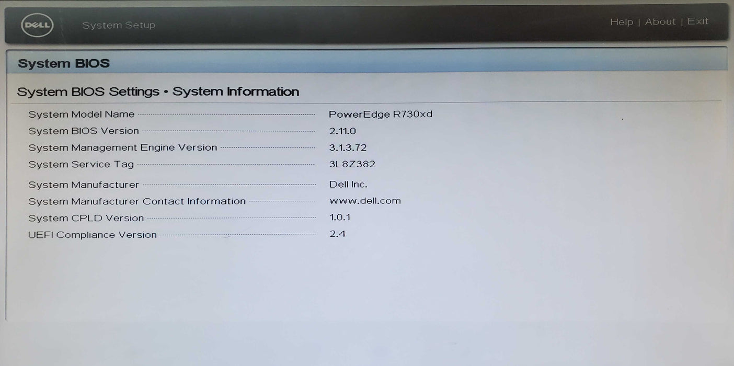
Task: Select the UEFI version value 2.4
Action: coord(337,234)
